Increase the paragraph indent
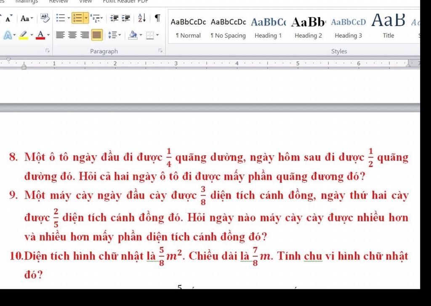This screenshot has width=431, height=306. click(x=126, y=18)
